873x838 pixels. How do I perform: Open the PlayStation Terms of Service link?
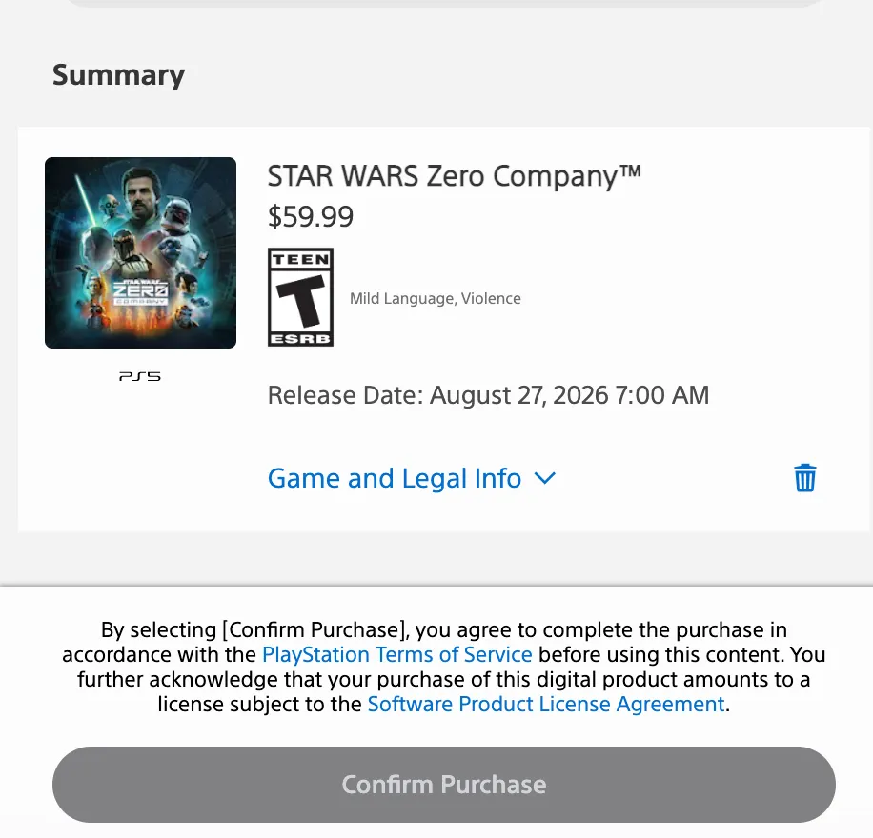[x=397, y=655]
